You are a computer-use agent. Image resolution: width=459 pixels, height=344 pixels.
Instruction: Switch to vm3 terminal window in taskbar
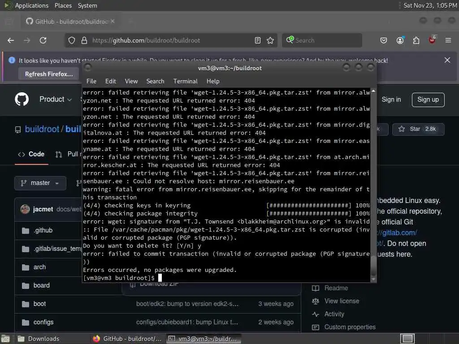pos(204,339)
